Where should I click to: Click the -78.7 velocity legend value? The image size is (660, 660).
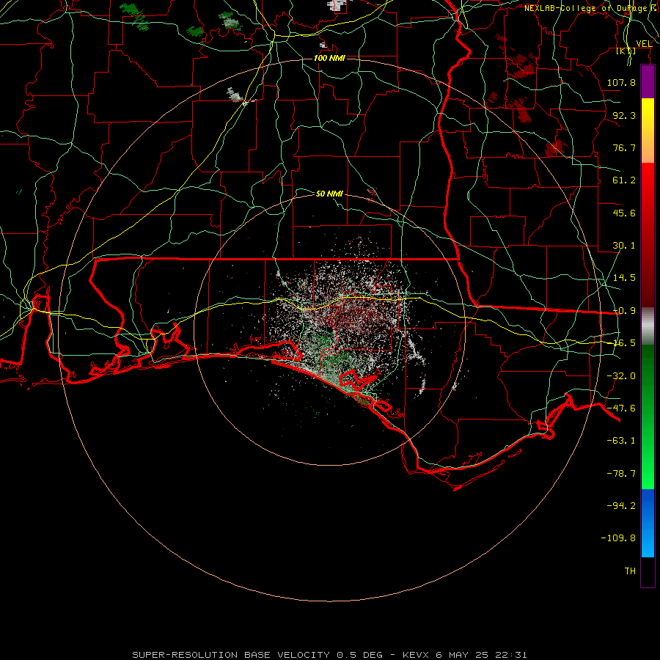621,474
